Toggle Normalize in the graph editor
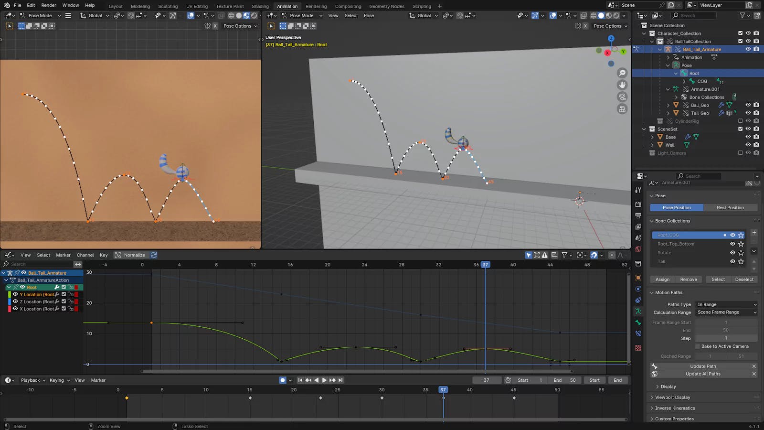Screen dimensions: 764x430 tap(130, 255)
